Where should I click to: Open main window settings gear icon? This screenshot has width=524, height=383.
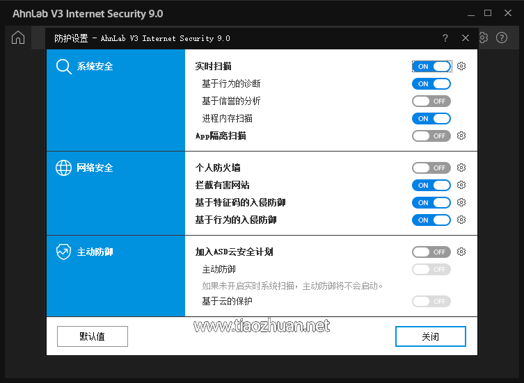click(x=483, y=38)
